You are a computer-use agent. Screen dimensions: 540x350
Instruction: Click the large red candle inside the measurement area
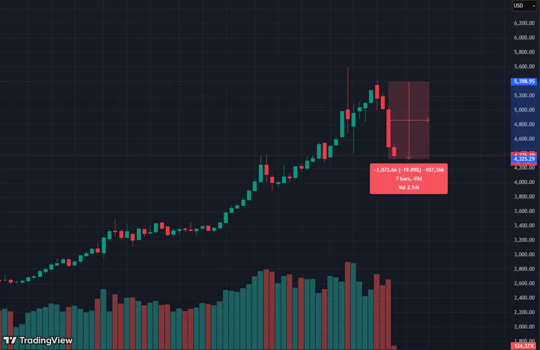(388, 128)
